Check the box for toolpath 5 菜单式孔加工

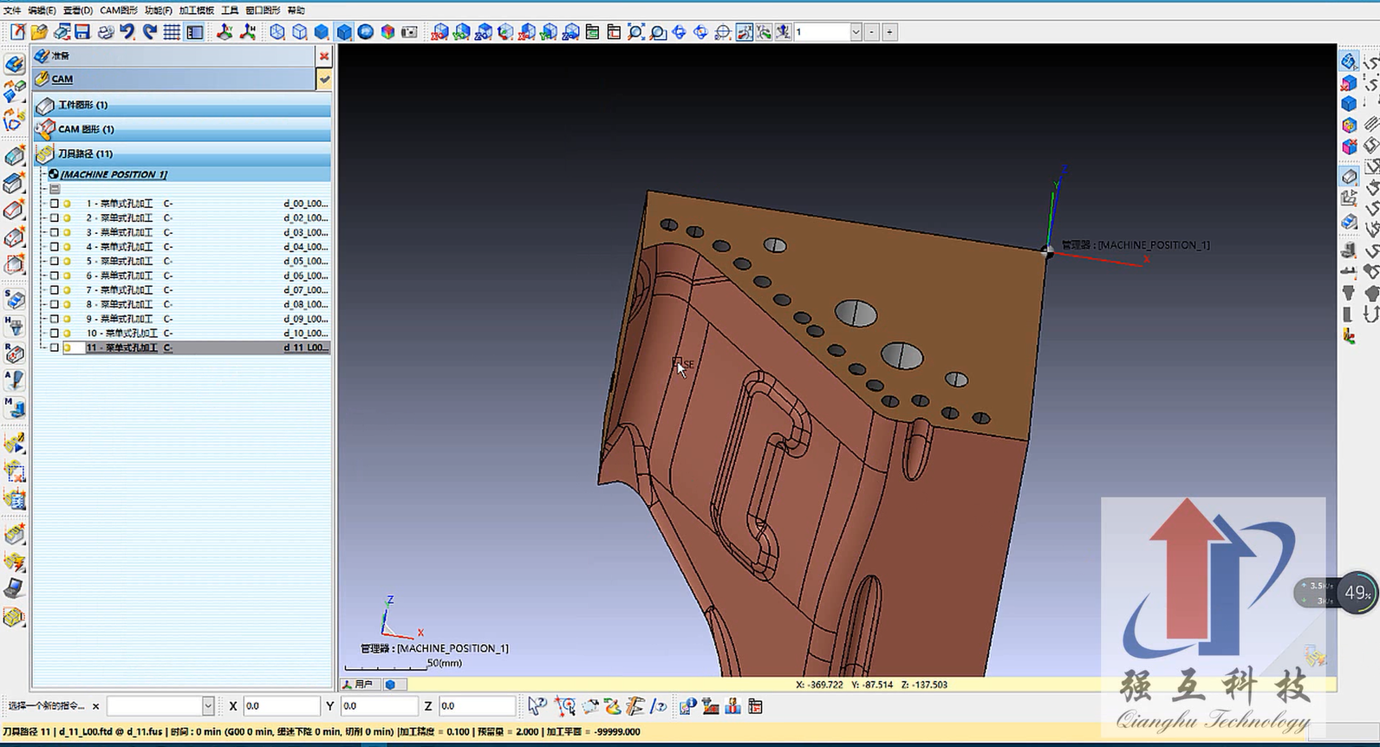point(55,261)
